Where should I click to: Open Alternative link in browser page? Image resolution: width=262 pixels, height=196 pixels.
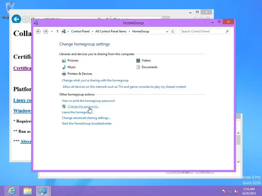pos(26,141)
